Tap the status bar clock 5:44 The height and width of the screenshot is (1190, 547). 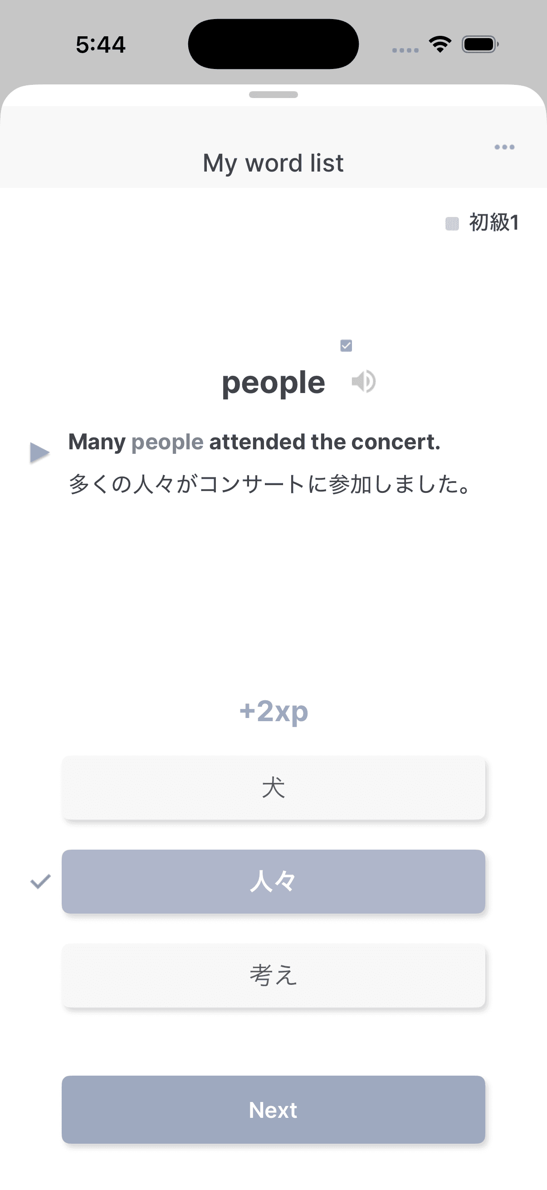point(101,45)
